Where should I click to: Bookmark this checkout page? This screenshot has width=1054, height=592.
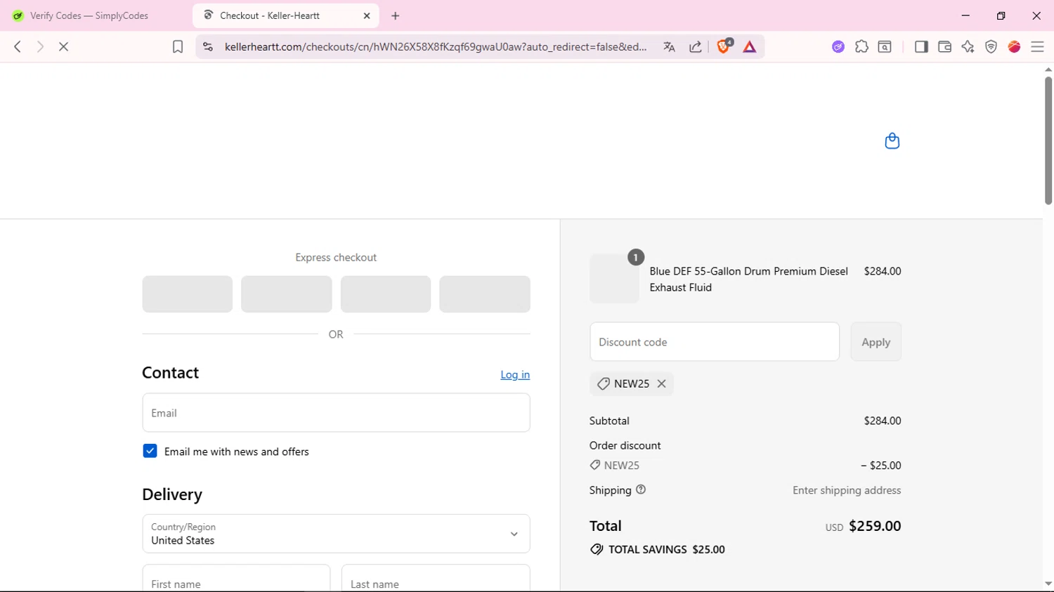[178, 47]
